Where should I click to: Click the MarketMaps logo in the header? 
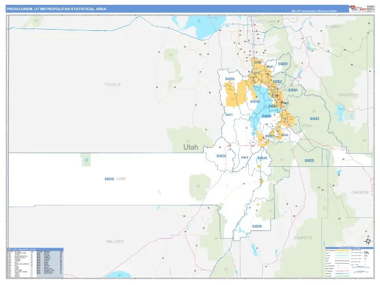coord(358,8)
